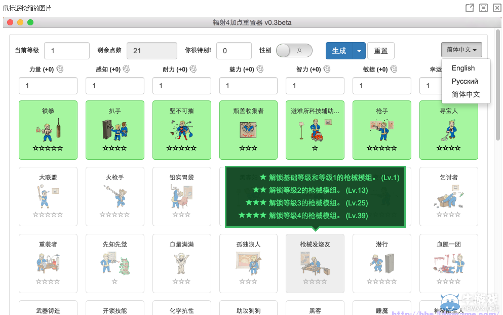503x315 pixels.
Task: Click the fullscreen image viewer icon
Action: pos(483,8)
